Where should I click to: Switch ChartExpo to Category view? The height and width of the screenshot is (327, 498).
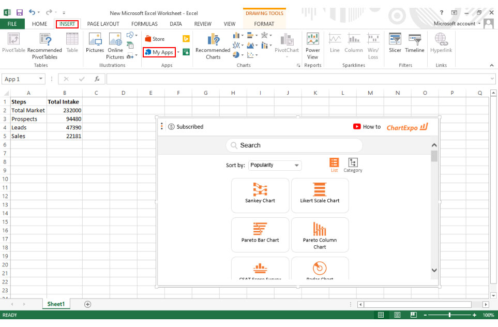353,165
